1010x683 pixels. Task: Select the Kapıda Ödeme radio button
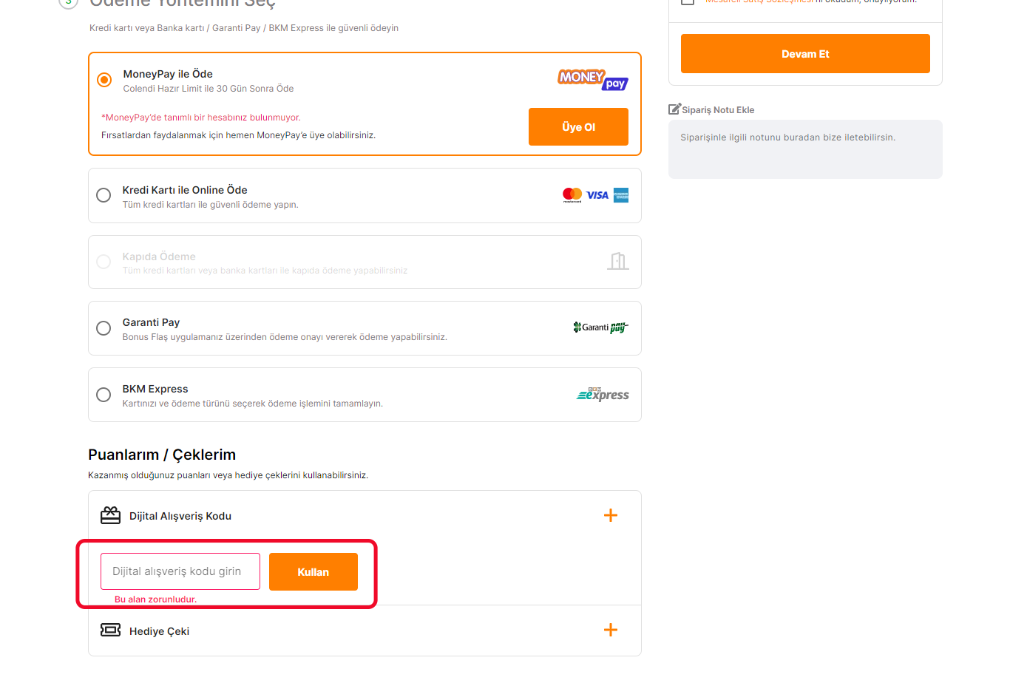(104, 262)
